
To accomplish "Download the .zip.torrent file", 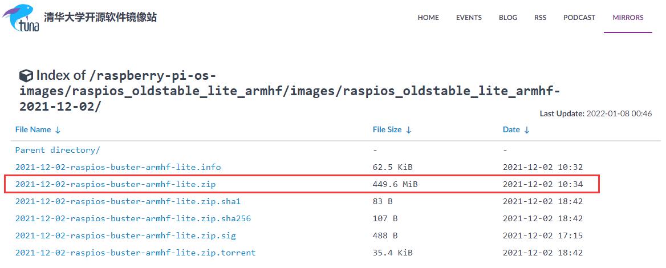I will tap(135, 253).
